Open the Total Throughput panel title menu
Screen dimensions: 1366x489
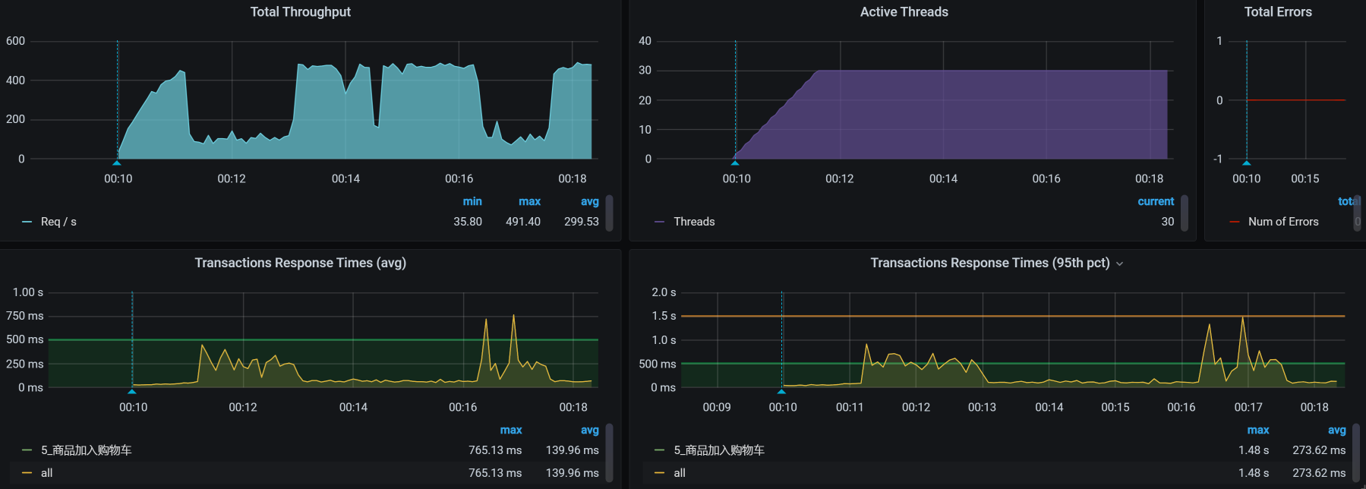coord(300,12)
